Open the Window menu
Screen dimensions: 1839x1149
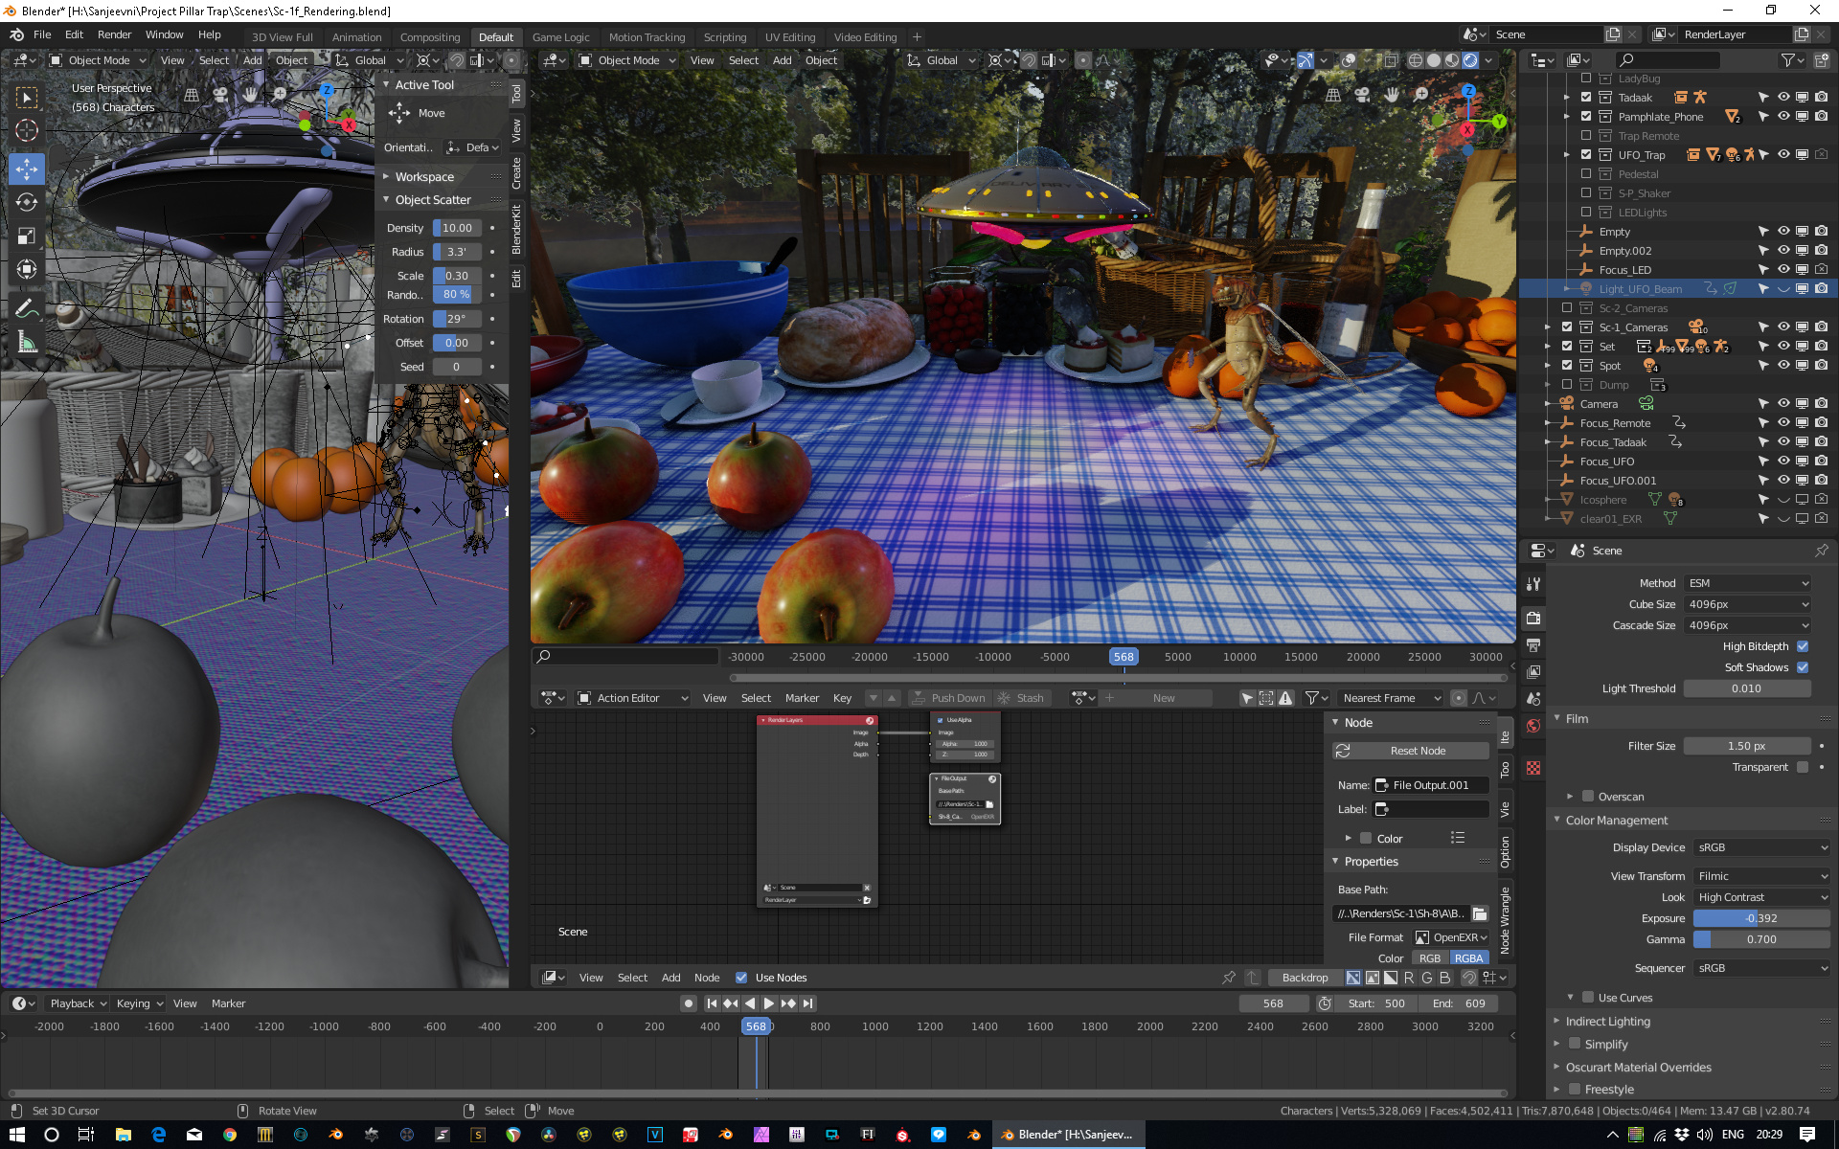tap(164, 34)
